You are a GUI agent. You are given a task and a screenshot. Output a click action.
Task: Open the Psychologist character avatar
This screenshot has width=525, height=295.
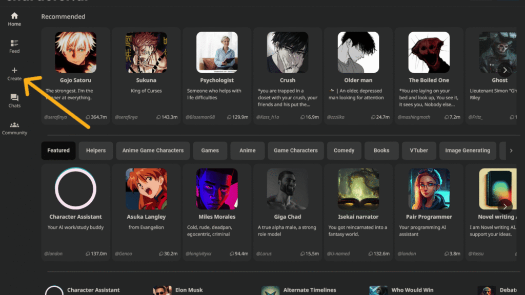coord(217,53)
